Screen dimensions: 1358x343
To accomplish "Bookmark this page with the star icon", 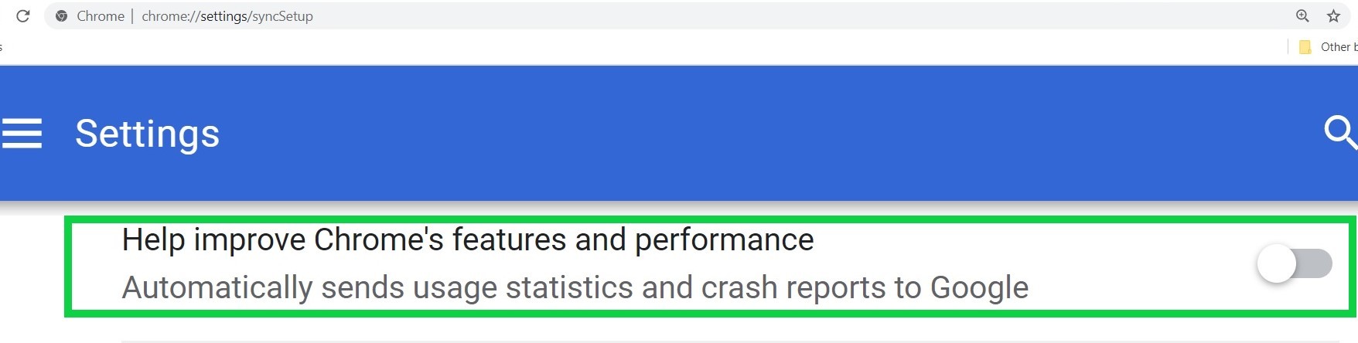I will pyautogui.click(x=1333, y=16).
